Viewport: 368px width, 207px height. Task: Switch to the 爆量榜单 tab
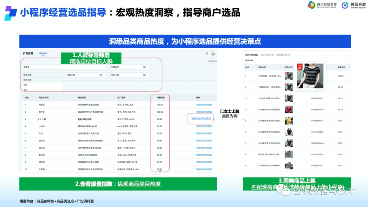point(43,53)
